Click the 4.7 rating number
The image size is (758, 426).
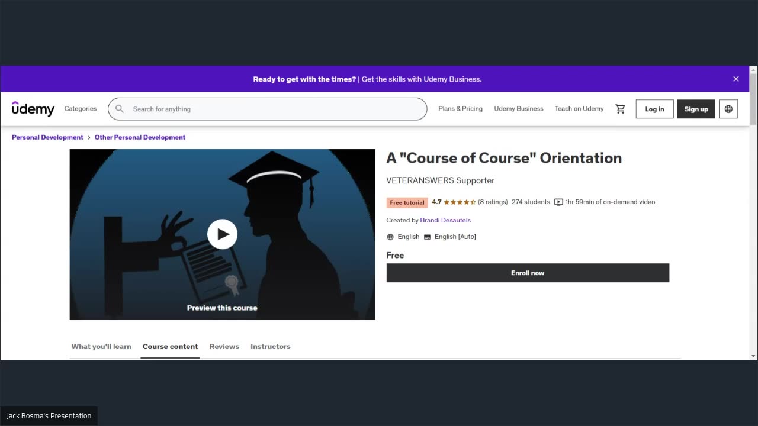click(x=436, y=202)
